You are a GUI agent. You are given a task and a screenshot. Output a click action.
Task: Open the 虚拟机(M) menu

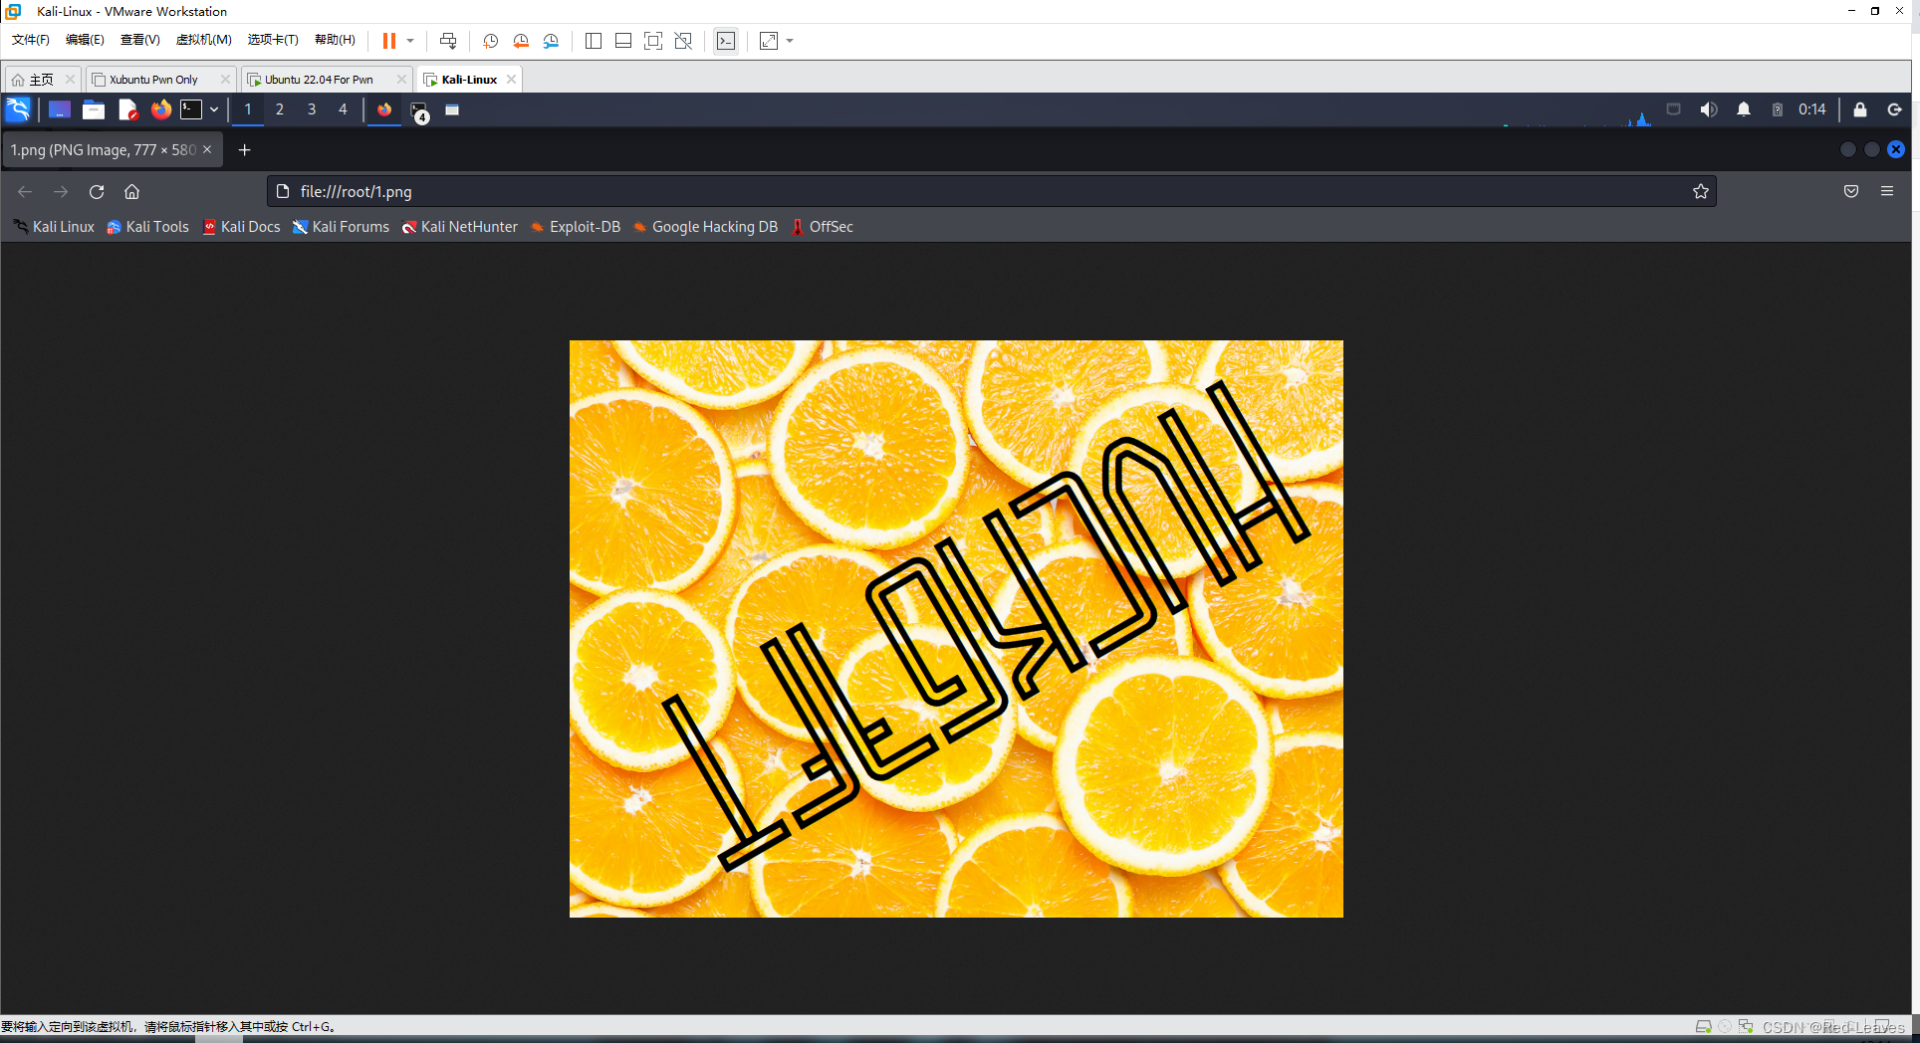203,40
